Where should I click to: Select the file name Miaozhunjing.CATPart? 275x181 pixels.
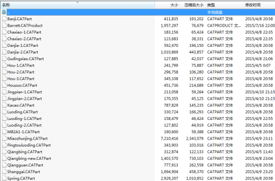pos(27,139)
